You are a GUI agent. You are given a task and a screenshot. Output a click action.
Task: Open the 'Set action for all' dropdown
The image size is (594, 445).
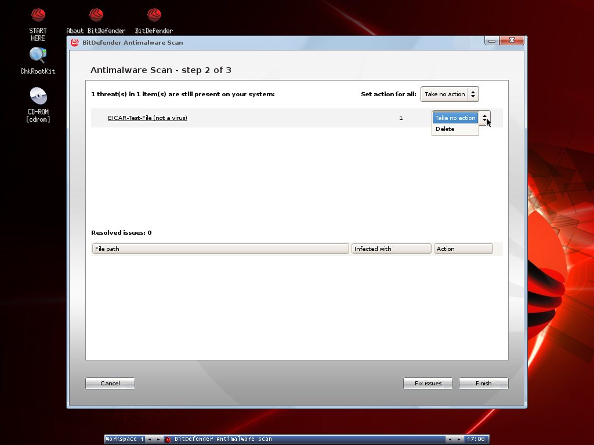450,94
